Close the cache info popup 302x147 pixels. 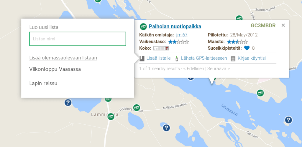click(283, 25)
